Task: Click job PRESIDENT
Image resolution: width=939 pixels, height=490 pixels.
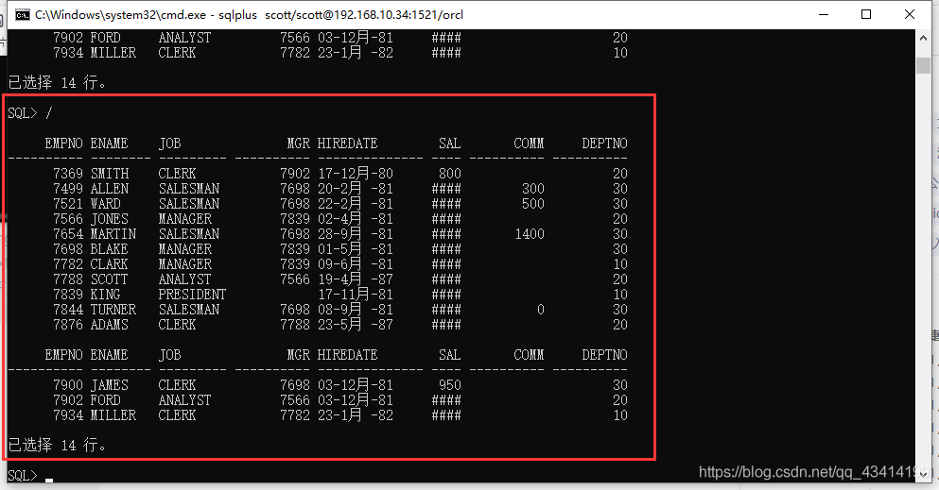Action: pyautogui.click(x=192, y=295)
